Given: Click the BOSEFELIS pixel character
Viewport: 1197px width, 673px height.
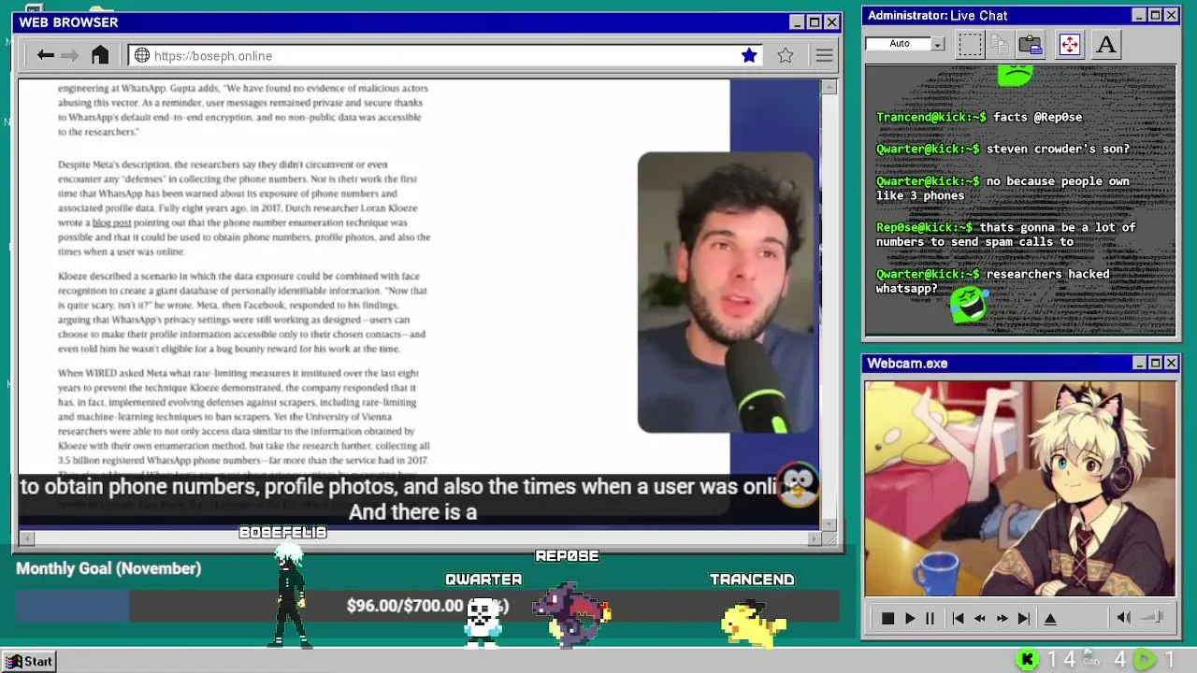Looking at the screenshot, I should point(289,598).
